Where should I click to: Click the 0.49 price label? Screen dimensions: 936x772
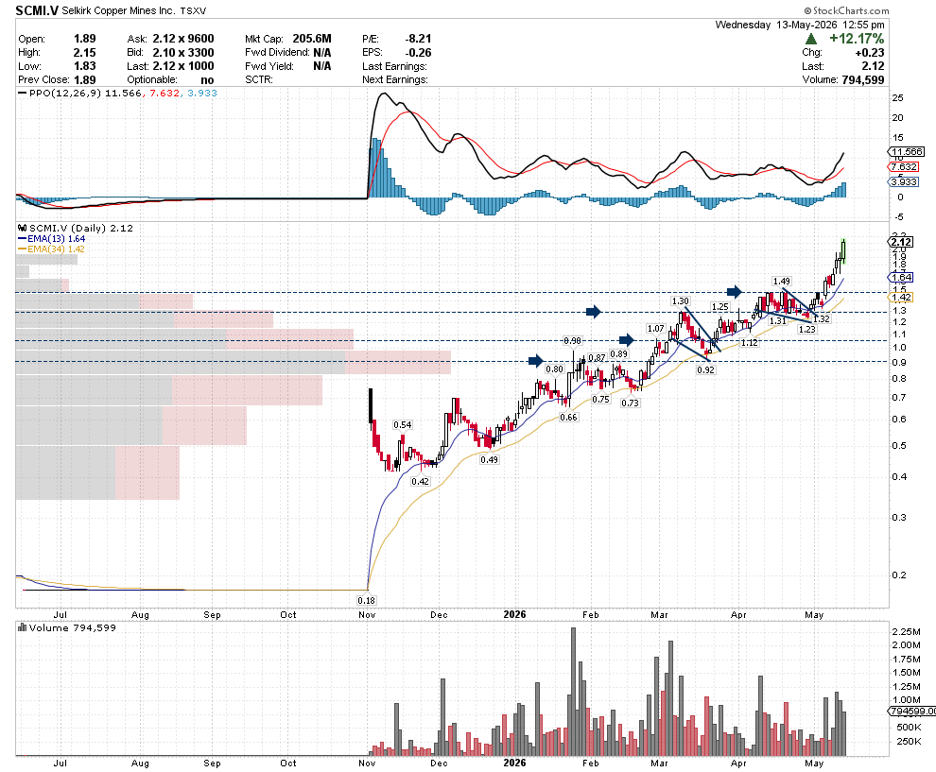click(x=489, y=459)
